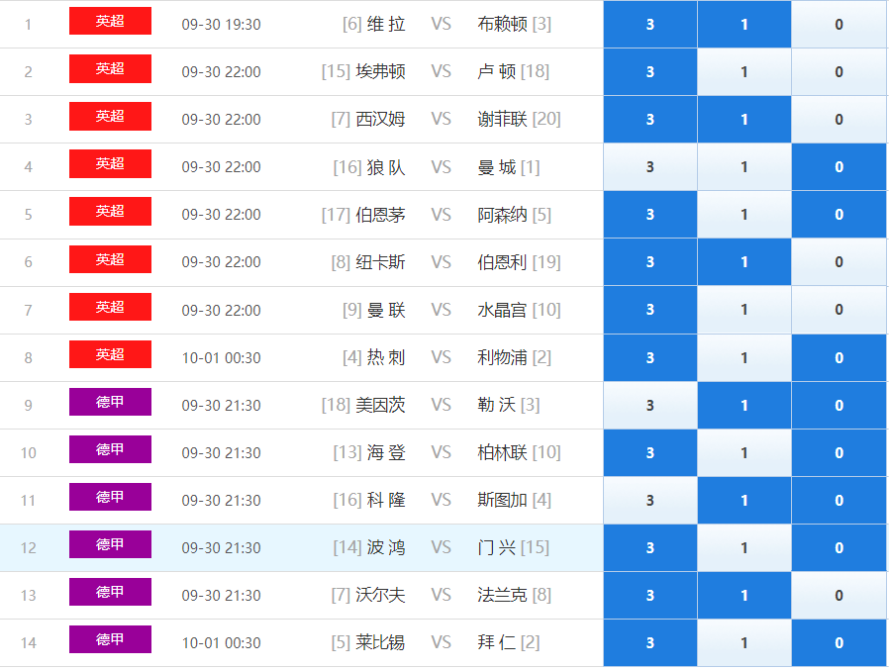Screen dimensions: 889x670
Task: Toggle option 3 for 沃尔夫 vs 法兰克
Action: tap(650, 596)
